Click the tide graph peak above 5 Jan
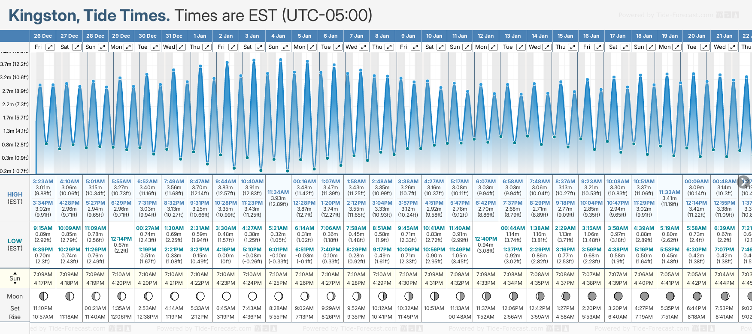This screenshot has height=334, width=752. (307, 62)
